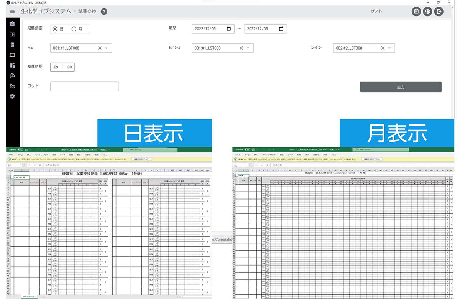Viewport: 460px width, 299px height.
Task: Click the logout icon in header
Action: point(439,12)
